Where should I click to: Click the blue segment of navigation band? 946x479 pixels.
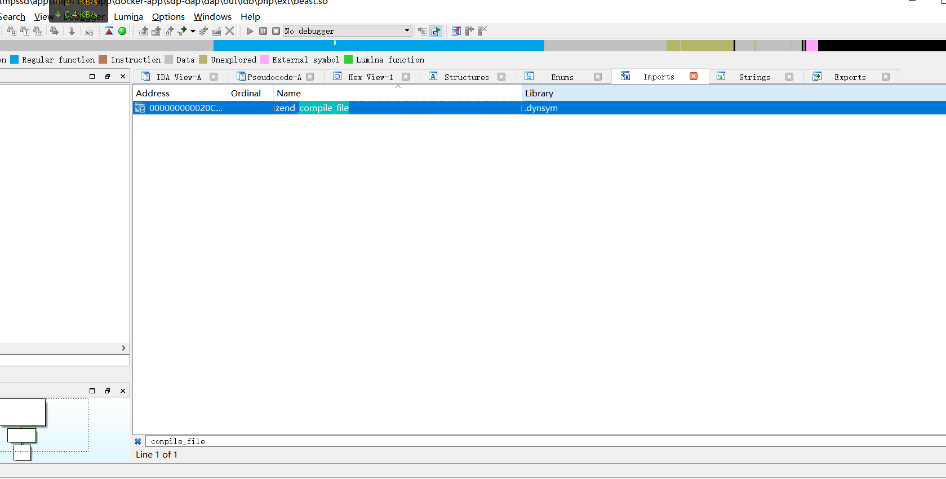[379, 46]
